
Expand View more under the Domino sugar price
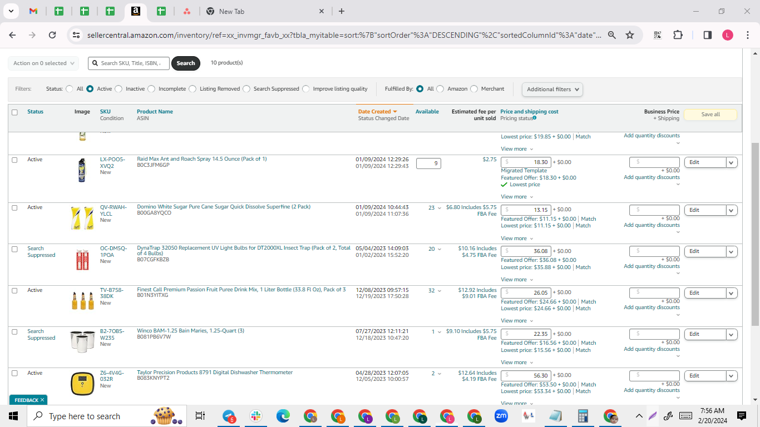point(517,238)
